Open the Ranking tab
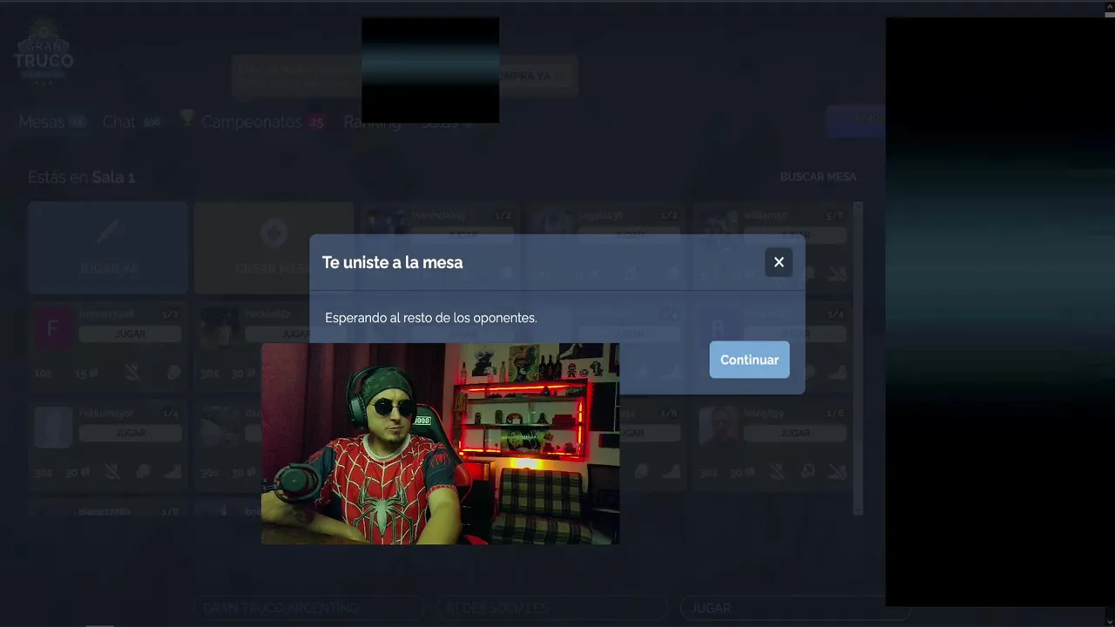Screen dimensions: 1115x627 click(372, 122)
